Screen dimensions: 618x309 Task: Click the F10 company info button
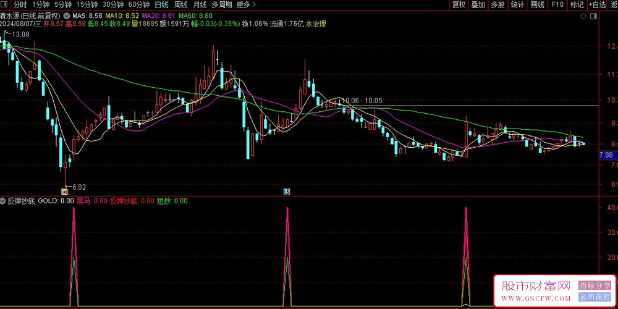point(557,5)
